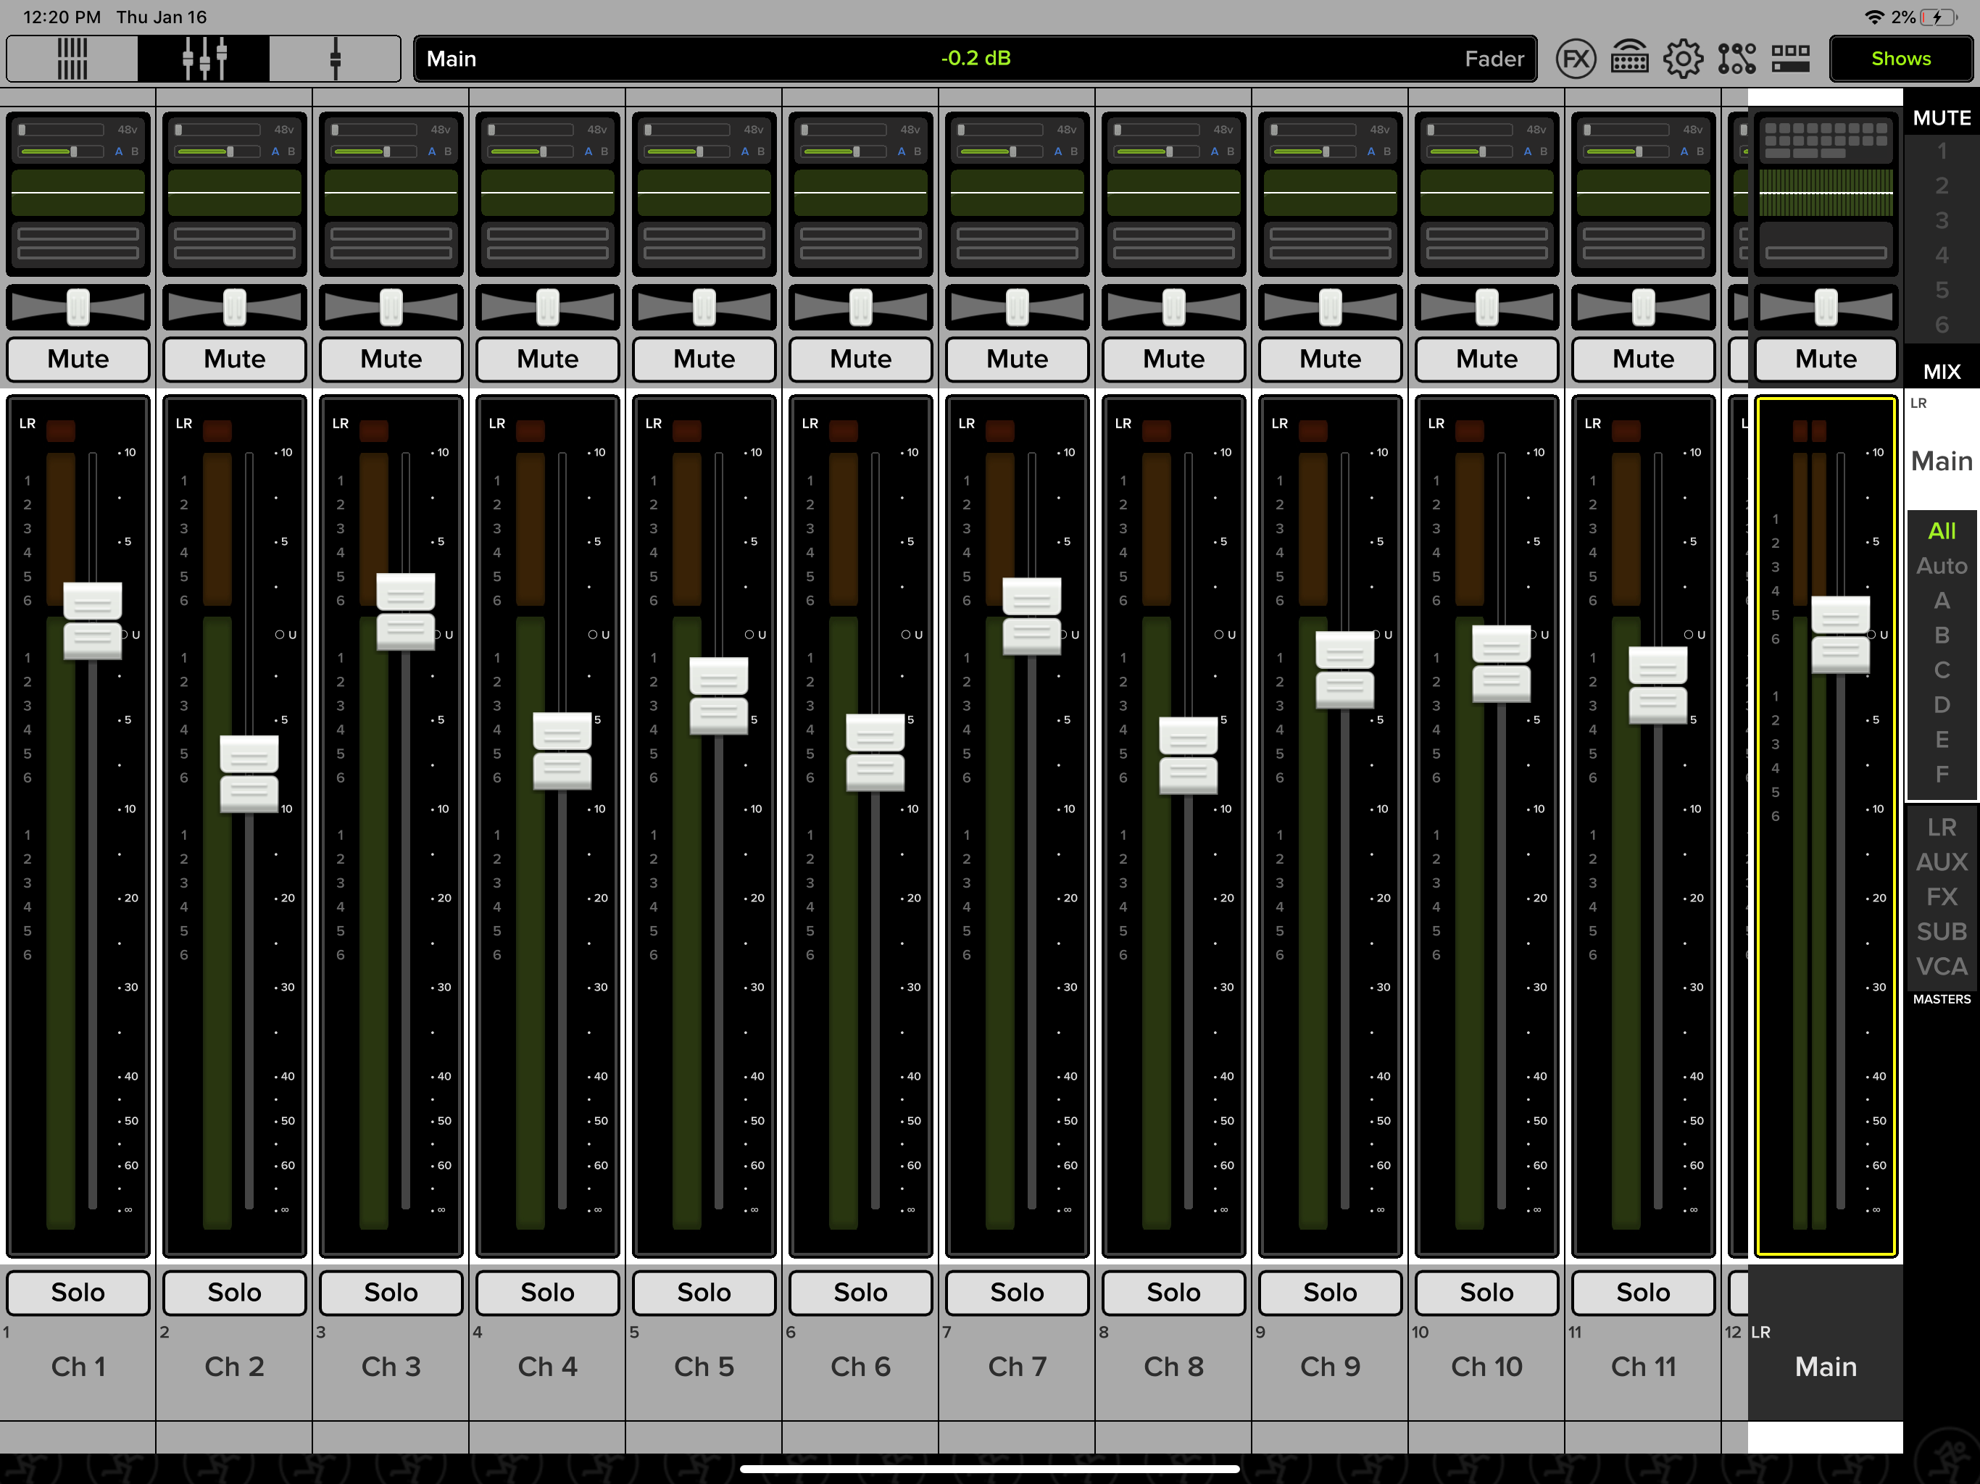Click Main fader knob
1980x1484 pixels.
(1840, 635)
